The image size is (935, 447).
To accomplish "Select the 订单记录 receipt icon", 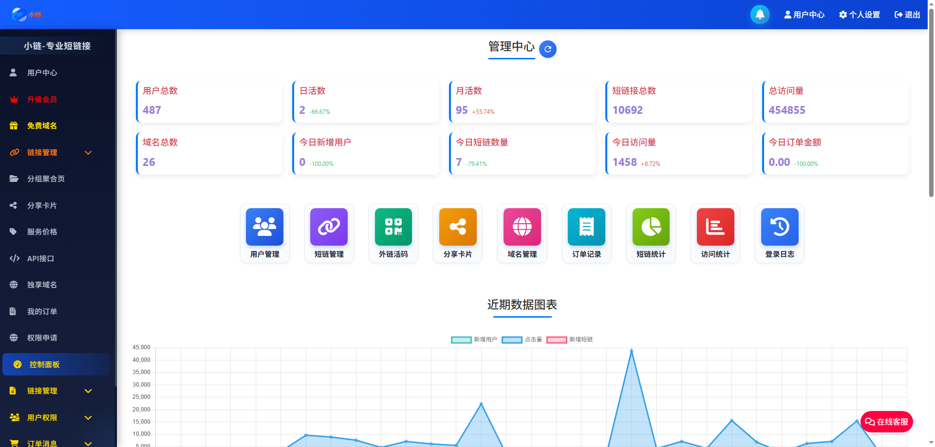I will coord(586,233).
